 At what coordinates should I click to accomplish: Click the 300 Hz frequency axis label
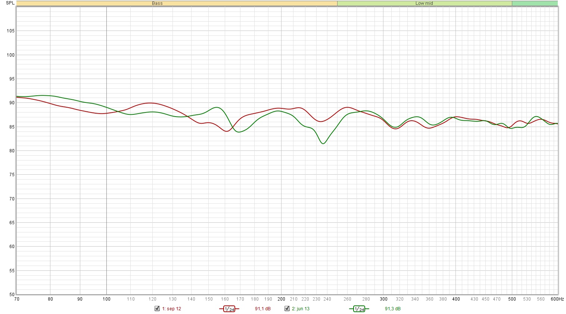pos(384,299)
